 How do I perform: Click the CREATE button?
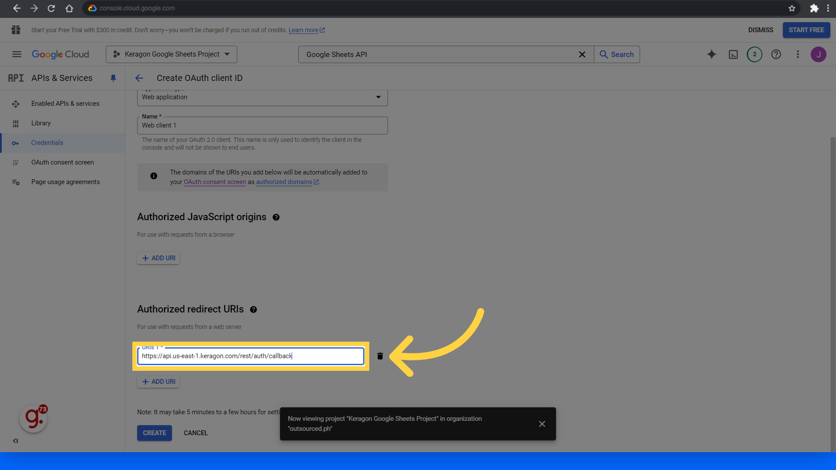(154, 433)
